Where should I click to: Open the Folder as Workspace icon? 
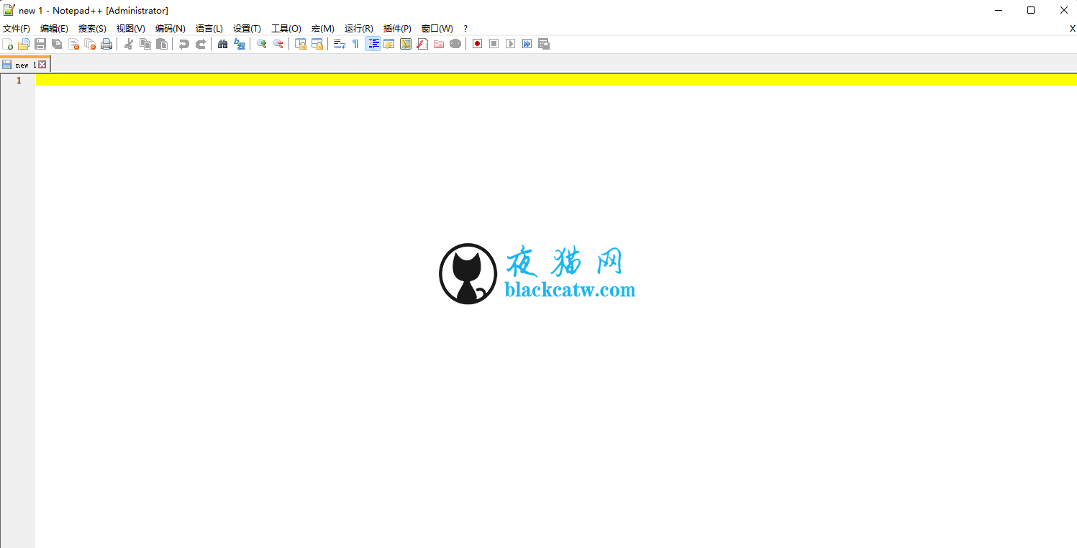tap(439, 44)
